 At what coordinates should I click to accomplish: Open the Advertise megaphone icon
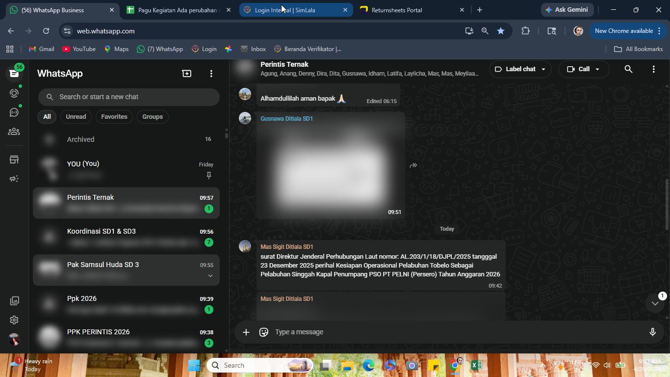coord(14,179)
